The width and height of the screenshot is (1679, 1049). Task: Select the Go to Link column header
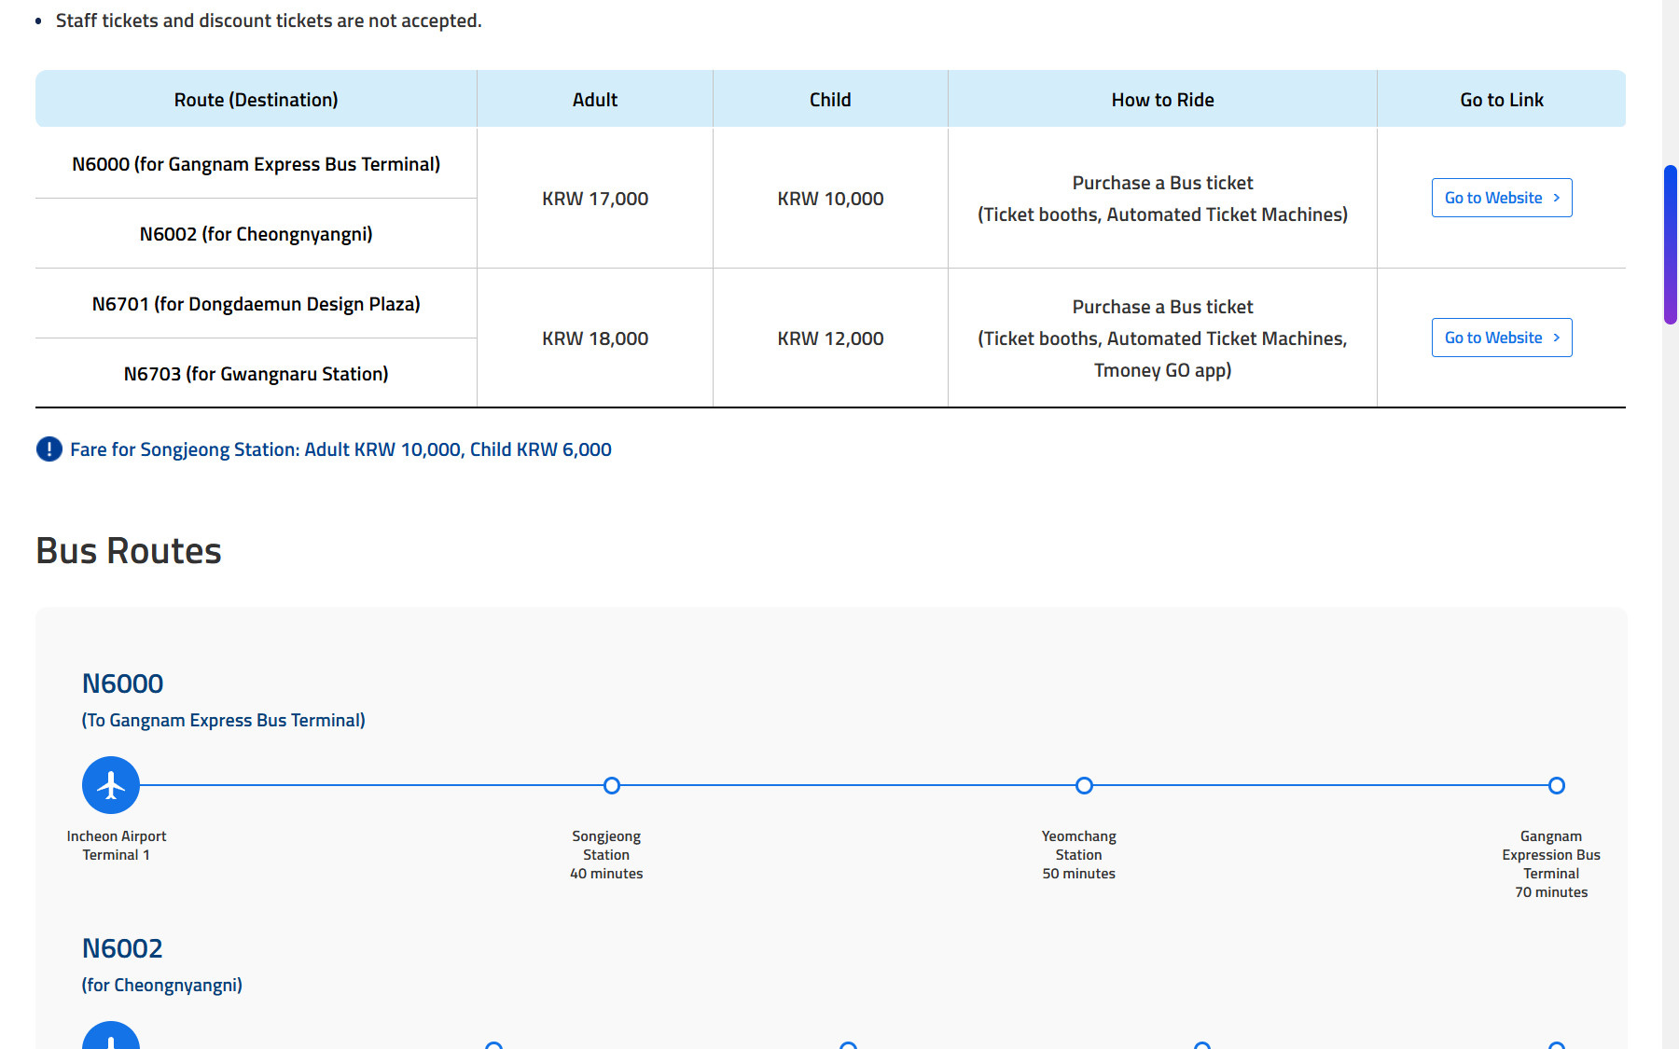(x=1502, y=99)
